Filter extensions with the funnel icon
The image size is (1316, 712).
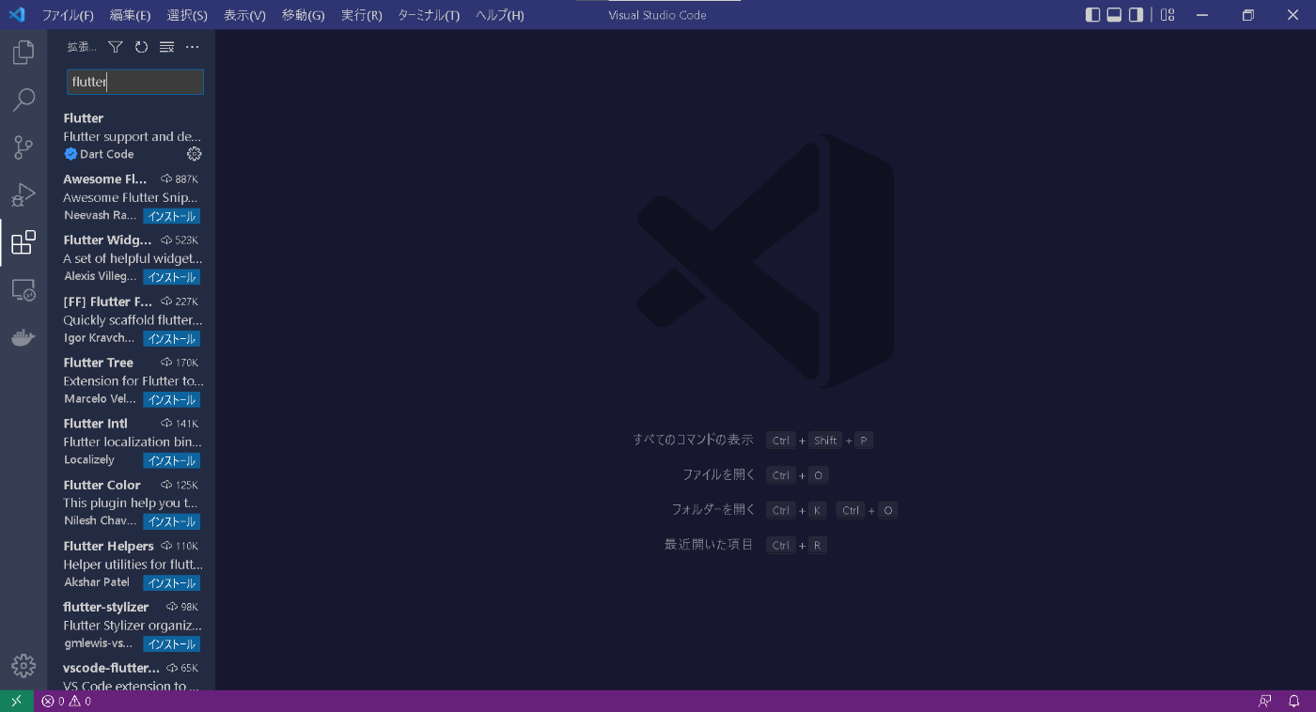(116, 47)
